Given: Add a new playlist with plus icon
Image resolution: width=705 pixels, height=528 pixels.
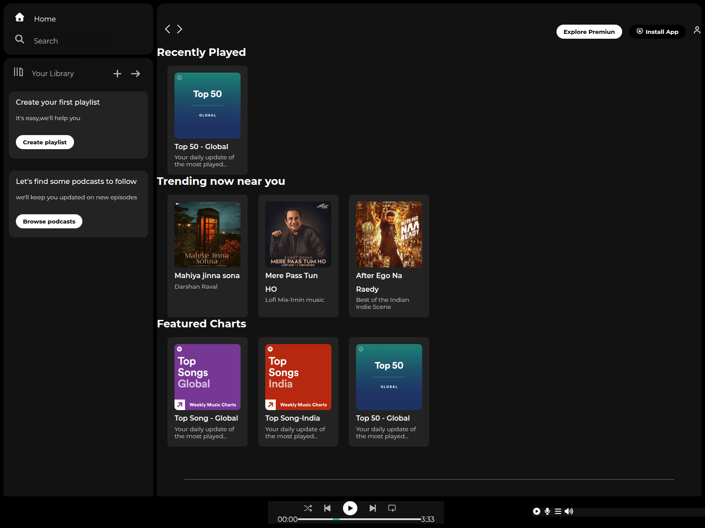Looking at the screenshot, I should [117, 73].
